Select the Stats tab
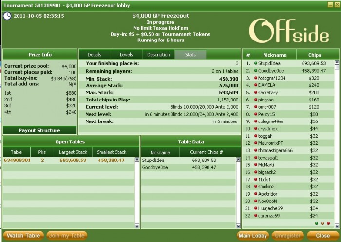Image resolution: width=341 pixels, height=242 pixels. 190,55
